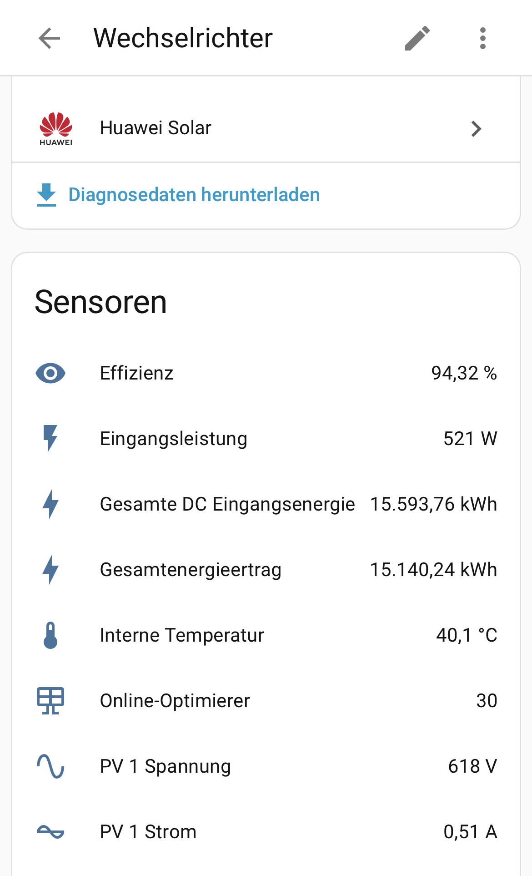Click the Interne Temperatur thermometer icon
The image size is (532, 876).
pos(50,635)
